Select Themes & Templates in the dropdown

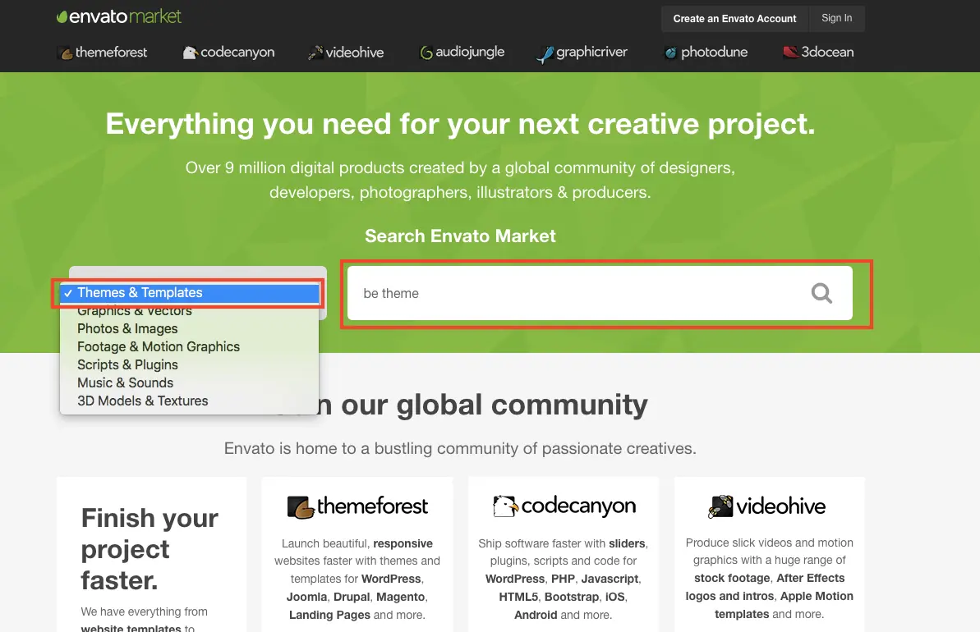[190, 293]
